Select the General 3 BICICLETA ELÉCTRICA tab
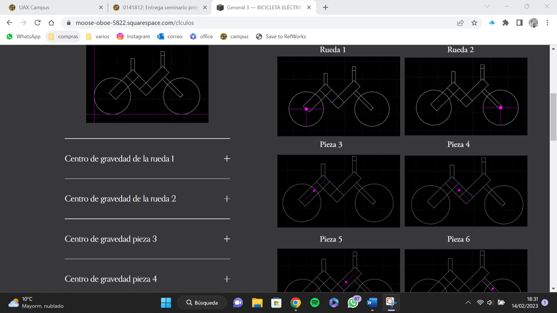Viewport: 557px width, 313px height. coord(264,7)
